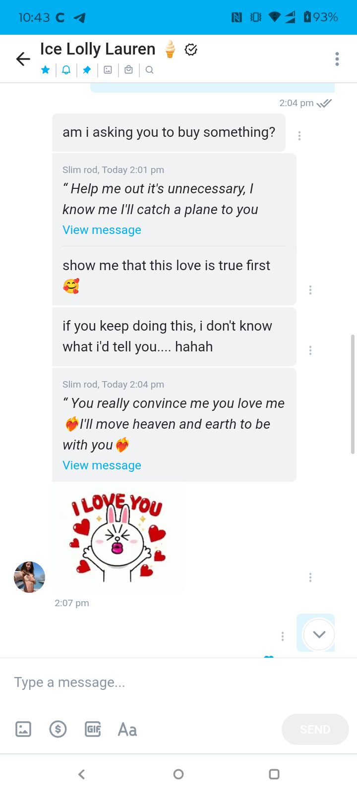Toggle the favorite star under the name
Image resolution: width=357 pixels, height=795 pixels.
pos(46,70)
